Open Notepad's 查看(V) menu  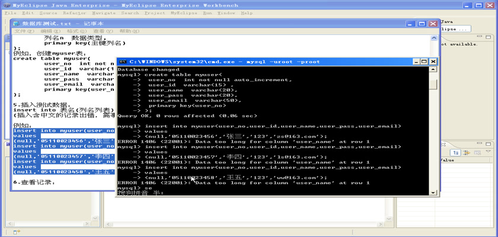point(103,31)
